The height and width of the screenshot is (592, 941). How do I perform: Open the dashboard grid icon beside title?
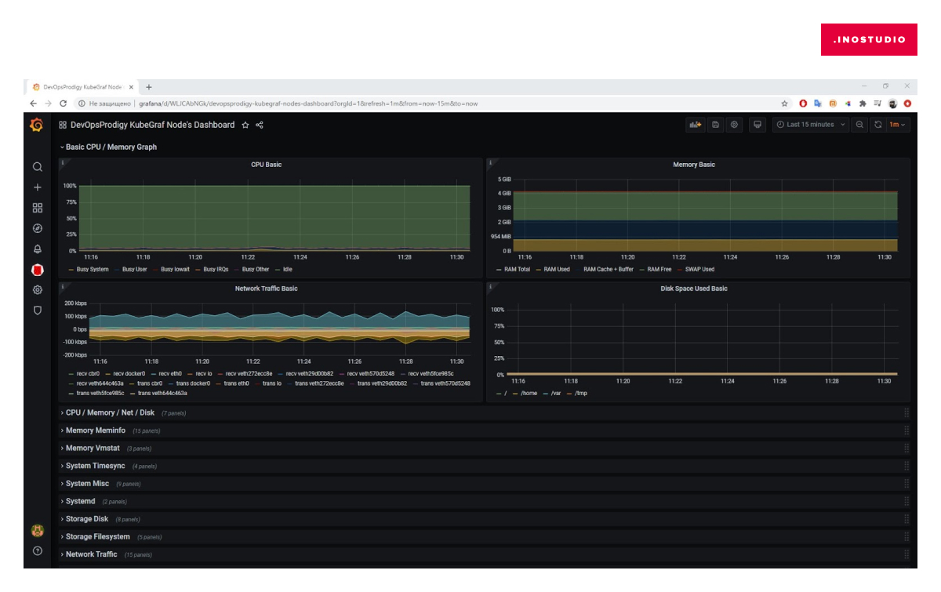point(63,125)
